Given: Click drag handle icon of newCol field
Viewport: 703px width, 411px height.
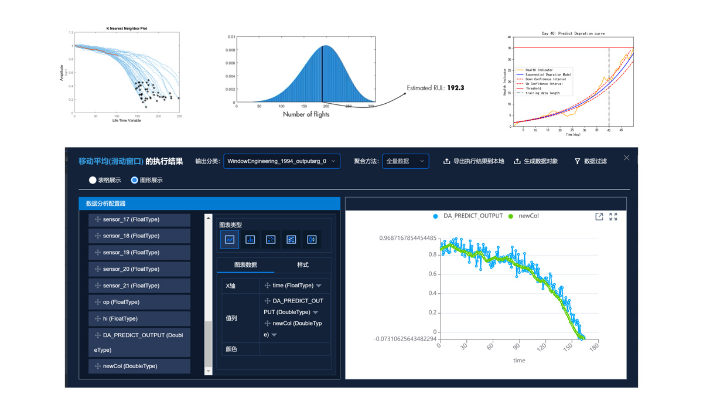Looking at the screenshot, I should pos(97,366).
